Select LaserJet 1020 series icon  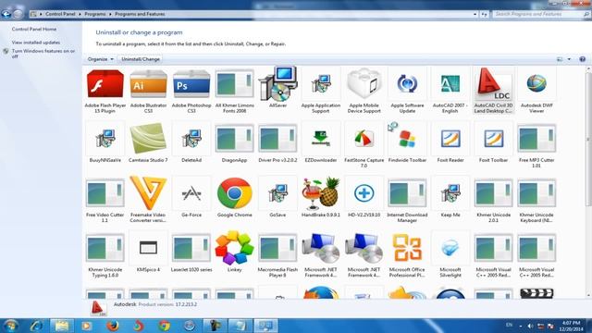191,248
